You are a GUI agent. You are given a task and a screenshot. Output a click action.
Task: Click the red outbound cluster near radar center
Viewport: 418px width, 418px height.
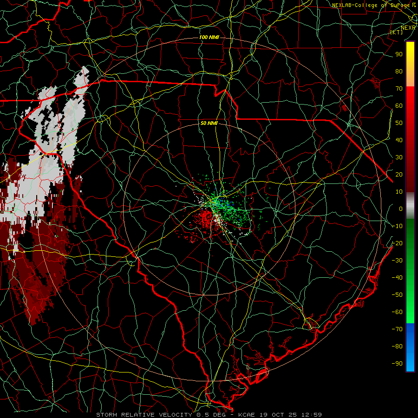206,219
